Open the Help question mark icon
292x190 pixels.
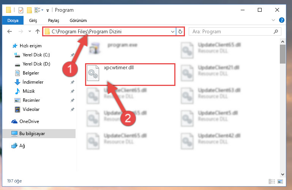(282, 20)
